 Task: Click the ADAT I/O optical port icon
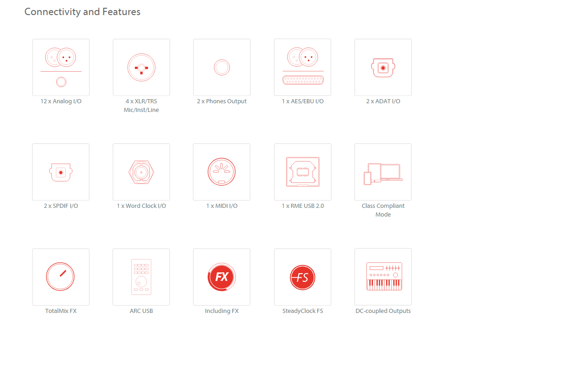[383, 67]
